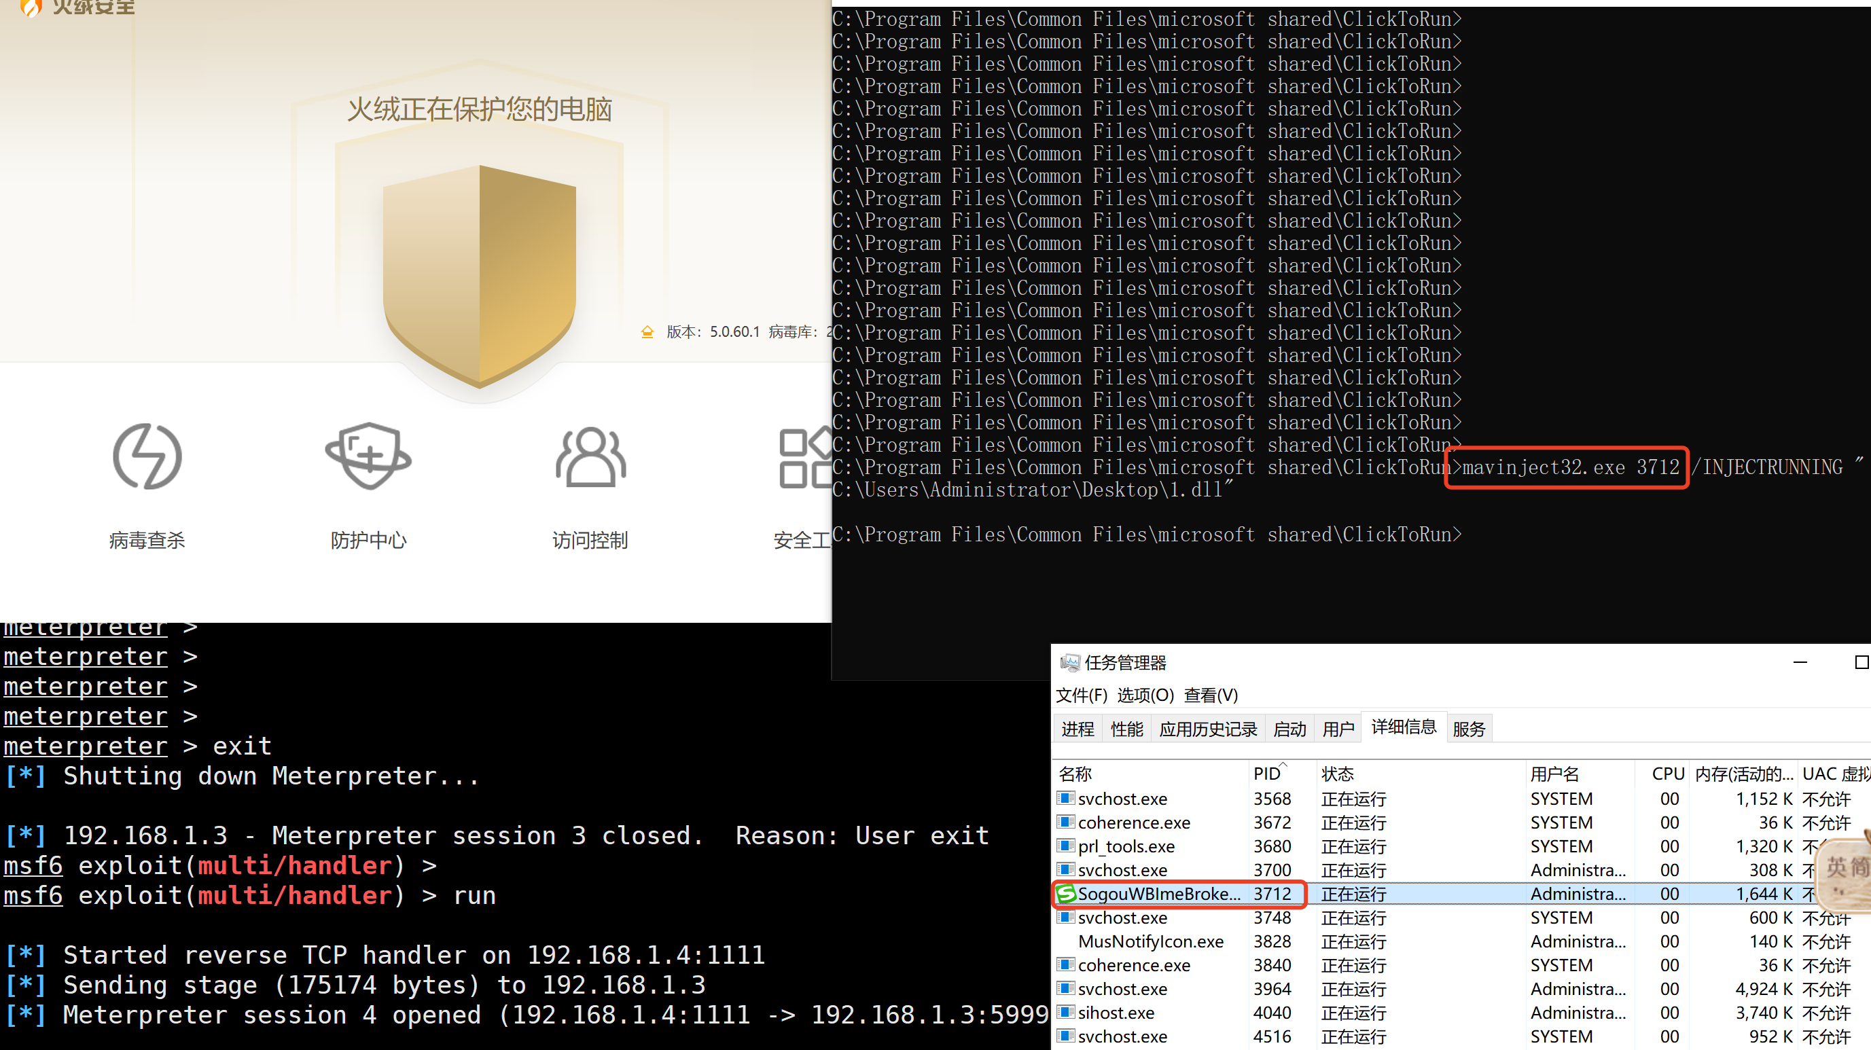The height and width of the screenshot is (1050, 1871).
Task: Open the 病毒查杀 virus scan icon
Action: coord(147,456)
